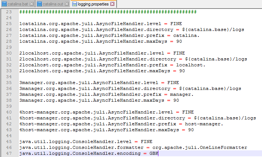Click line number 23 in the margin
Viewport: 262px width, 157px height.
[9, 12]
